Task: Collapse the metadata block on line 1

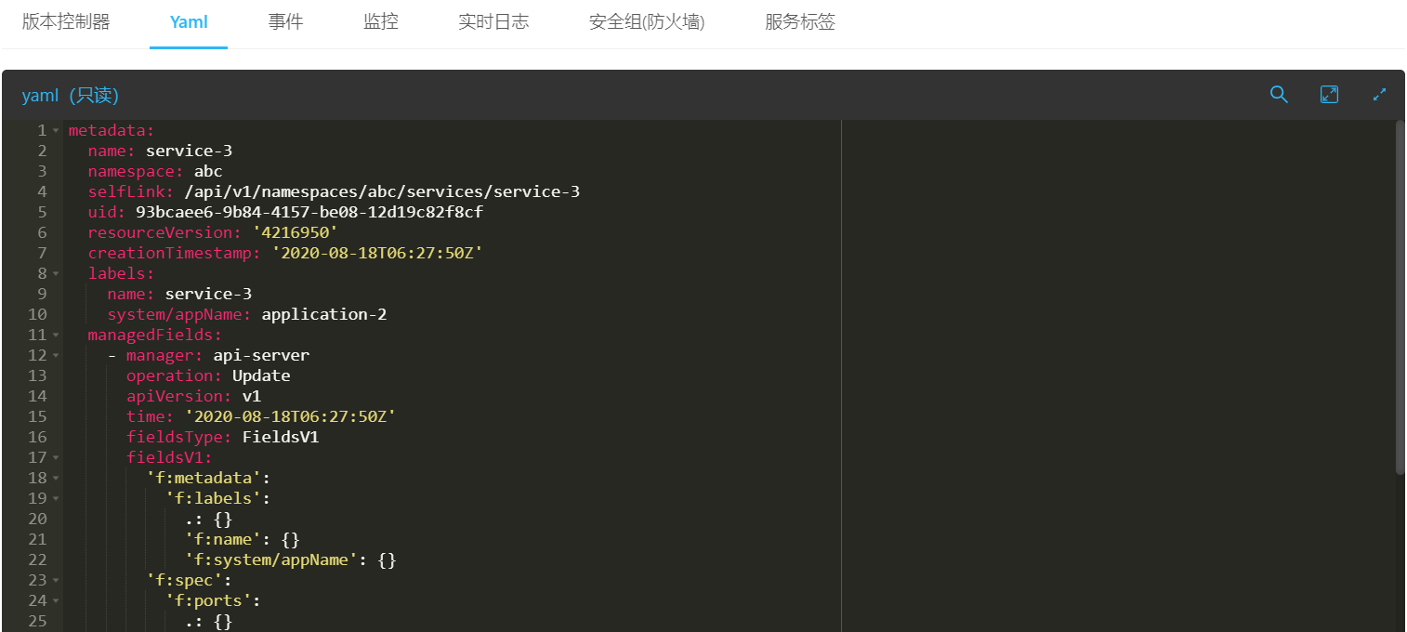Action: pos(56,131)
